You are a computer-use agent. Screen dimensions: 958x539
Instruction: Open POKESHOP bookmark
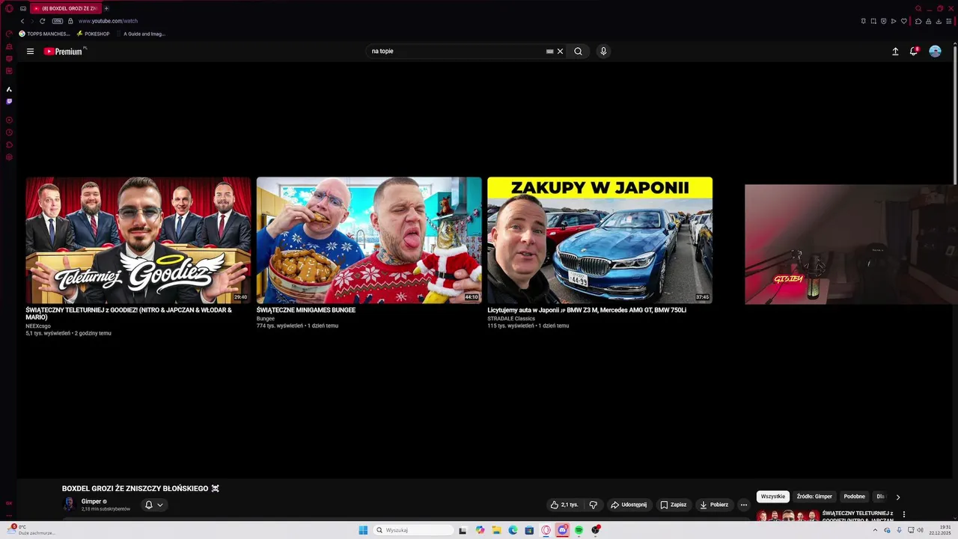pos(93,34)
